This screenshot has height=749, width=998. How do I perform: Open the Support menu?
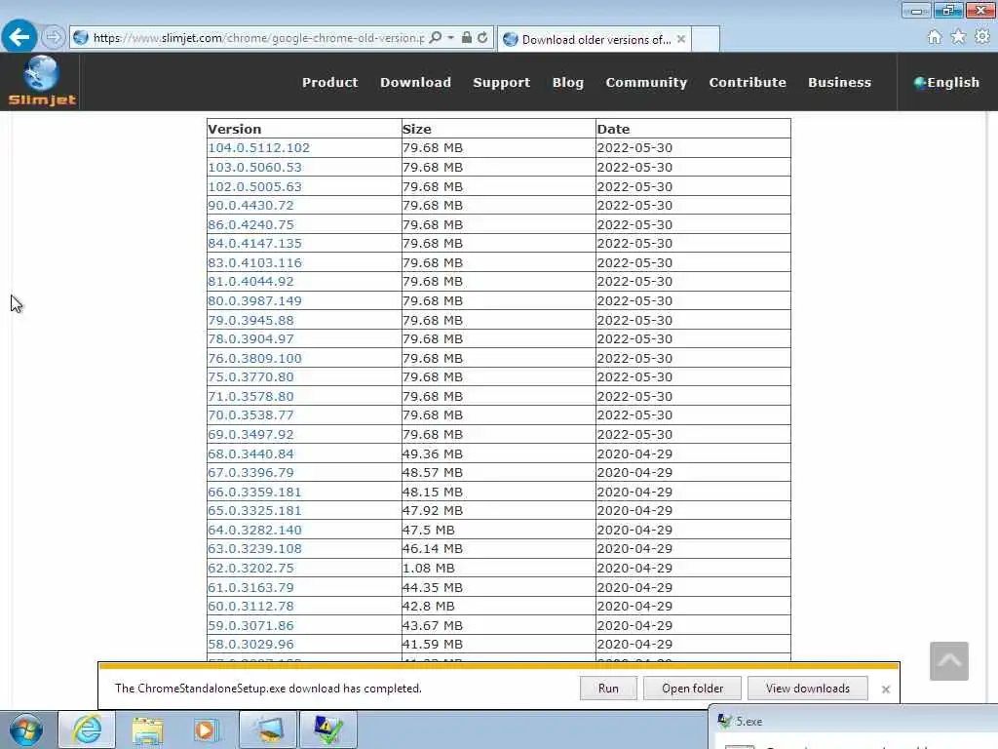[502, 82]
